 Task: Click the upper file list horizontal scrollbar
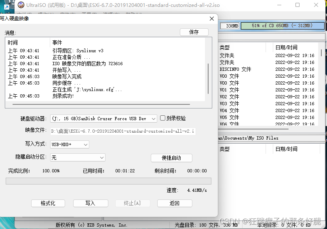pos(253,129)
